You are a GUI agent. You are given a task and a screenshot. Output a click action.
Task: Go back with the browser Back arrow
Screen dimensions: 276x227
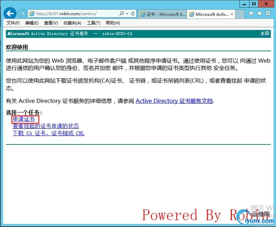tap(10, 13)
